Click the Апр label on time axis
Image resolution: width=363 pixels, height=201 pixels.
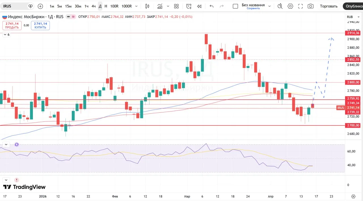pyautogui.click(x=271, y=196)
